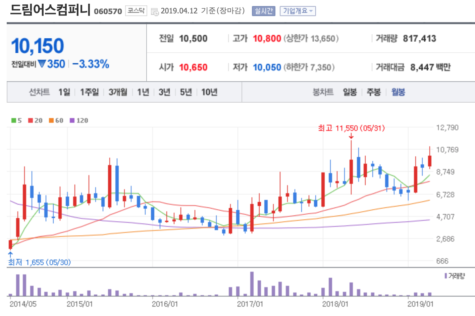The width and height of the screenshot is (475, 316).
Task: Click the down-triangle icon beside 350
Action: tap(42, 63)
